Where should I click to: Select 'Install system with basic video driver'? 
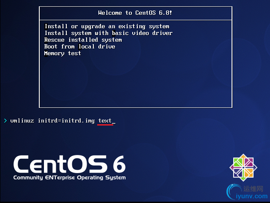(108, 33)
